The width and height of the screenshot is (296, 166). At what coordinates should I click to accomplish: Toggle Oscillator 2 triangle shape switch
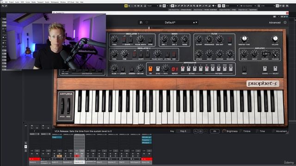(x=141, y=54)
